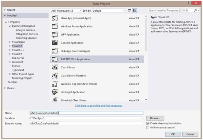
Task: Select SQL Server template category
Action: [18, 58]
